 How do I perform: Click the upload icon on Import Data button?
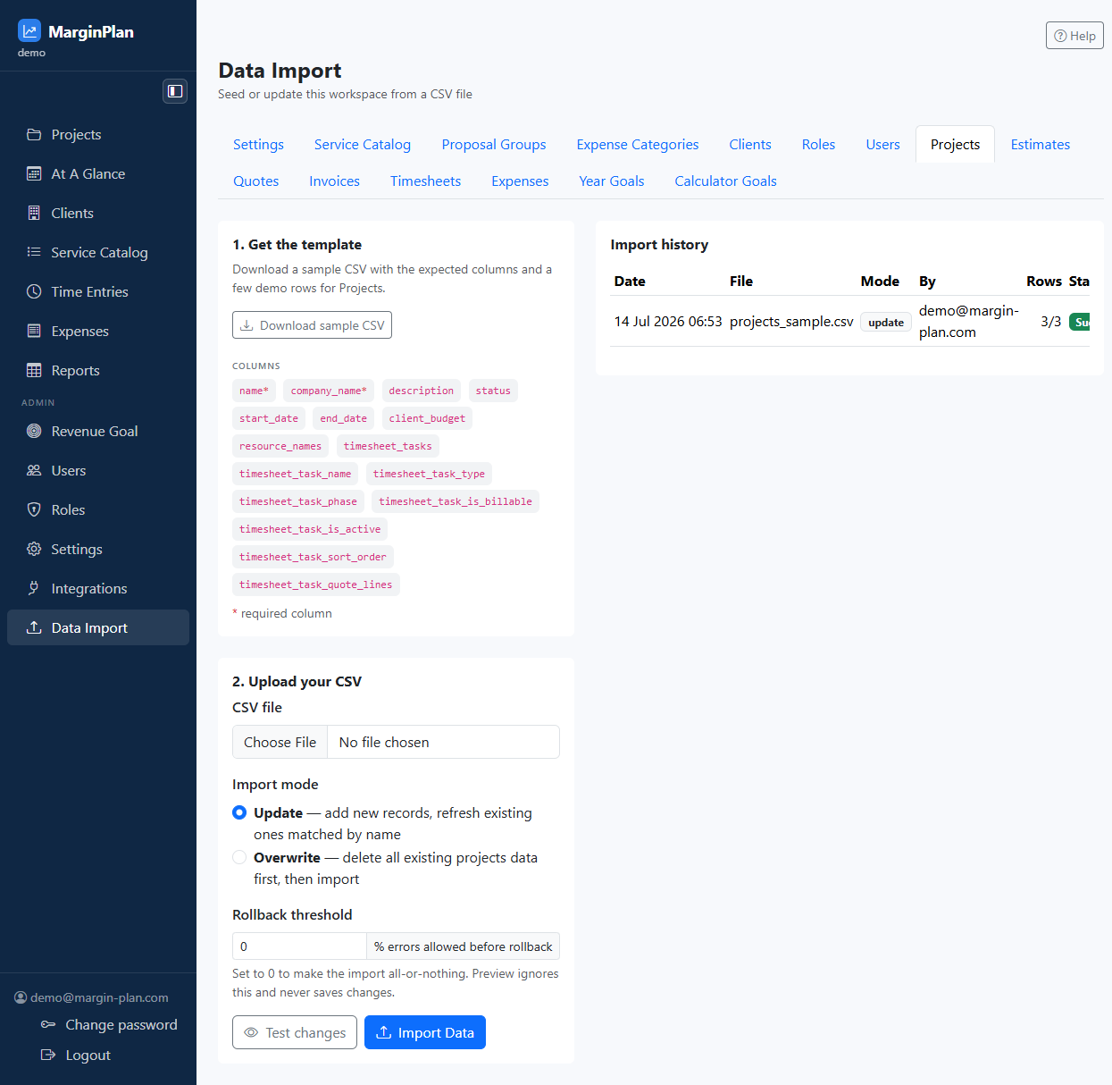click(384, 1032)
